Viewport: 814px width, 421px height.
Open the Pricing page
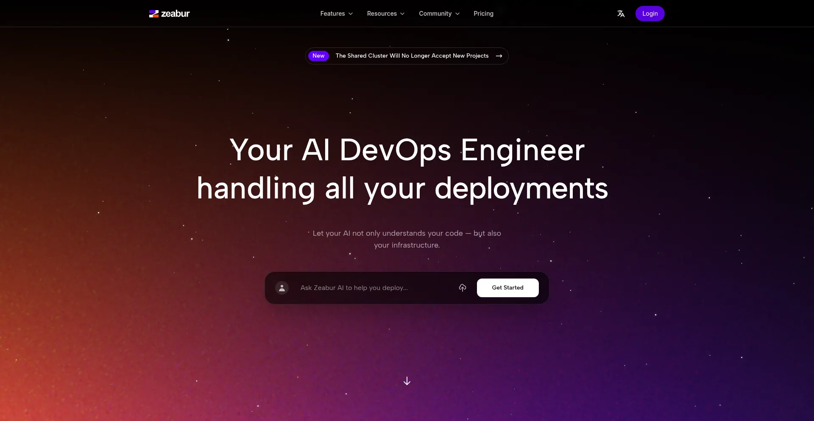(x=483, y=14)
